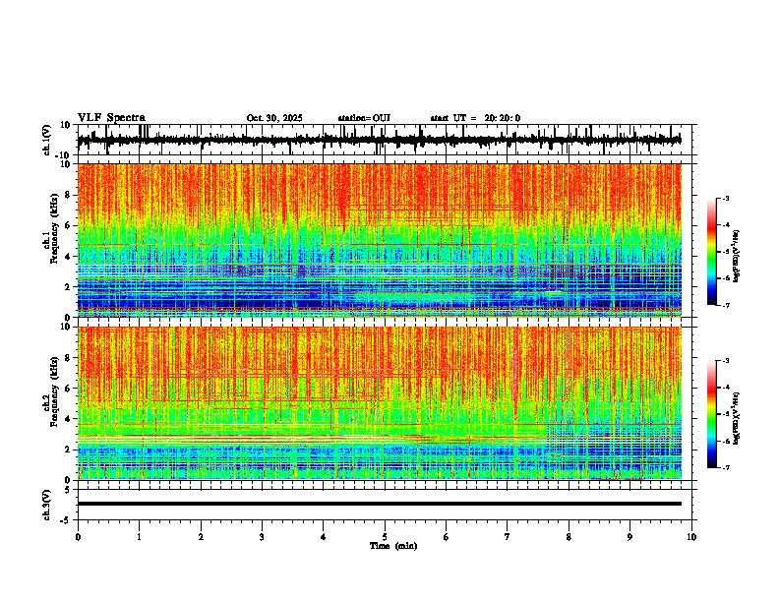Screen dimensions: 779x602
Task: Click the "Time (min)" axis title
Action: pos(393,546)
